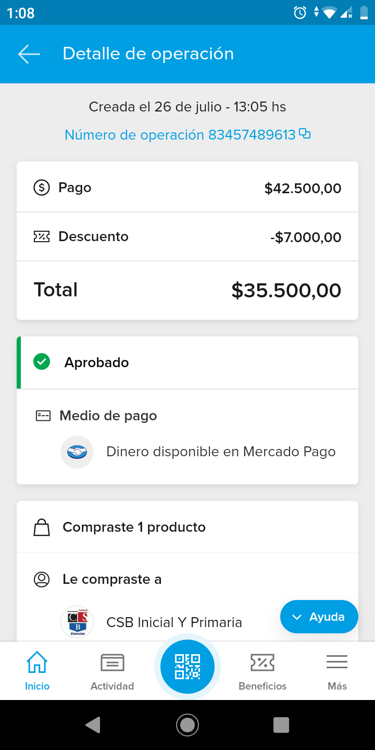Open the QR code scanner button
This screenshot has height=750, width=375.
(x=187, y=666)
